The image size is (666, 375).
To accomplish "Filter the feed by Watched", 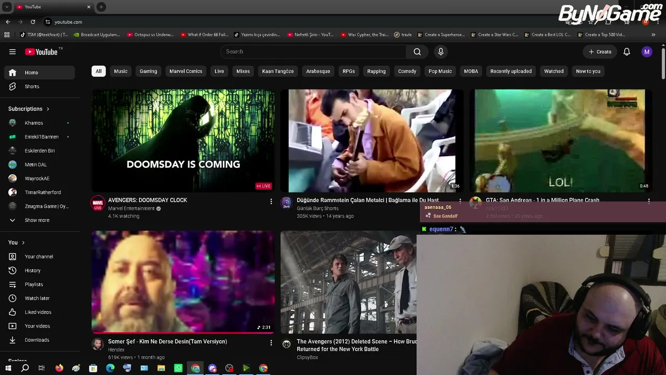I will (x=554, y=71).
